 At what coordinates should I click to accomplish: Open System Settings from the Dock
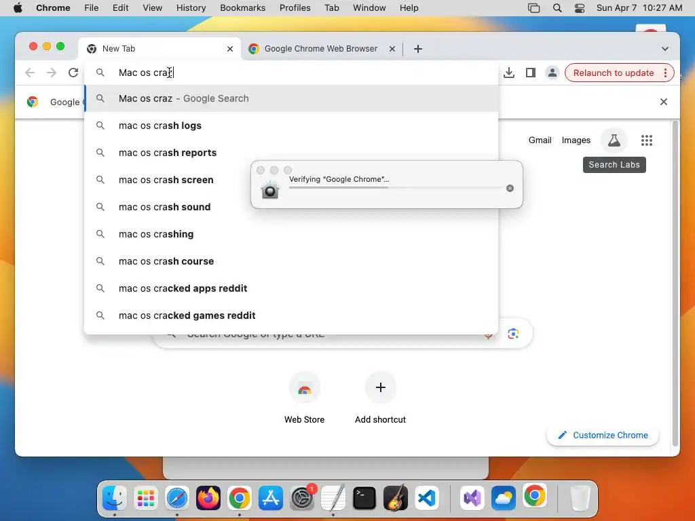302,498
